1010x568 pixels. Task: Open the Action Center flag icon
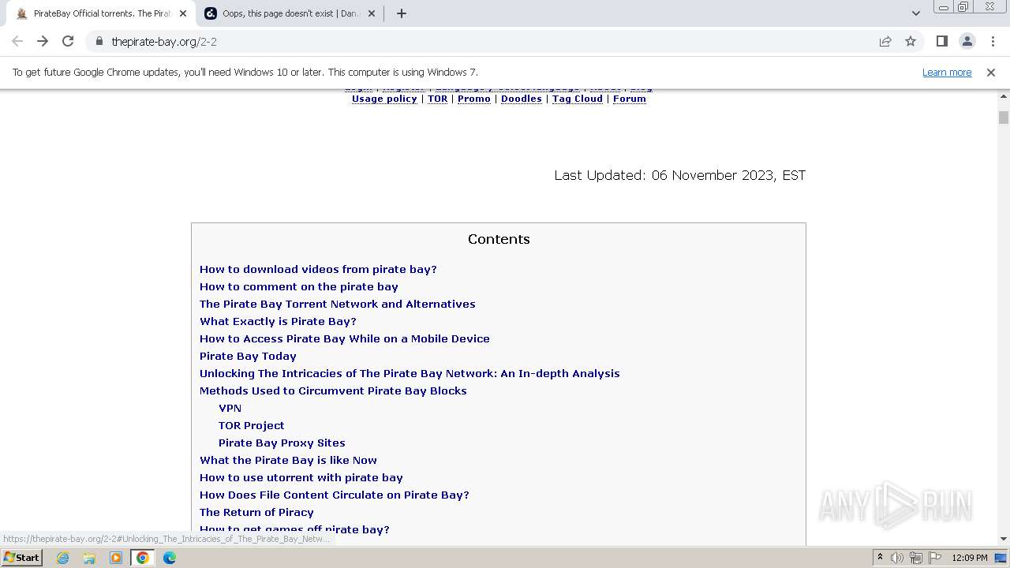click(x=933, y=558)
